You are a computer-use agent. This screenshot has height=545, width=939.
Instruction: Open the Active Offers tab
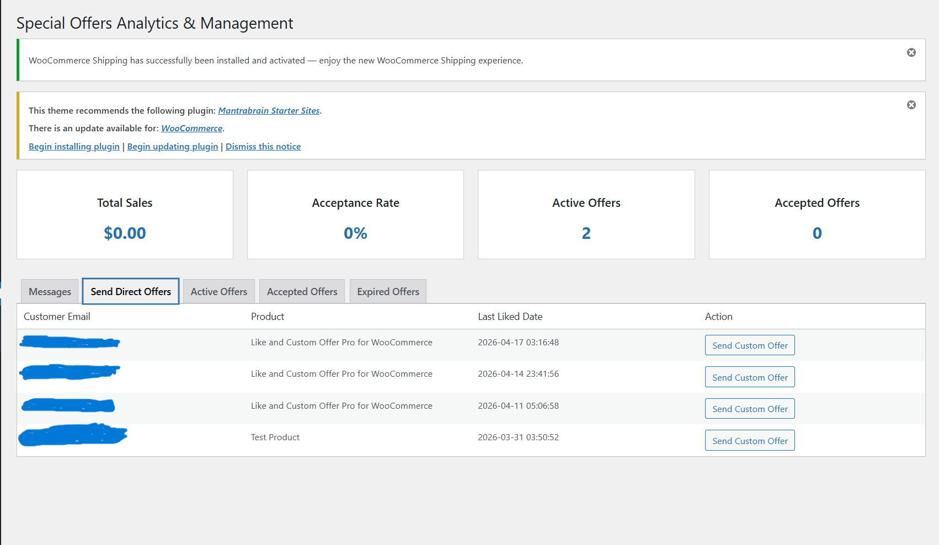218,291
